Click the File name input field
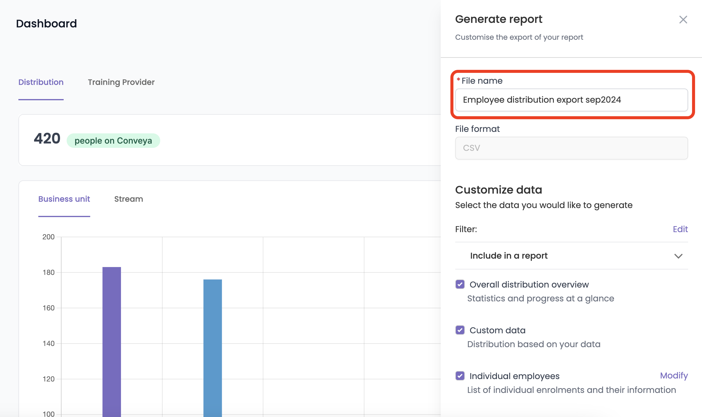This screenshot has width=702, height=417. tap(571, 100)
